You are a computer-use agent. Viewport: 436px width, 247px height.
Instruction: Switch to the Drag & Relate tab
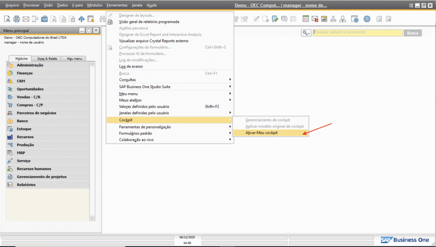(47, 59)
